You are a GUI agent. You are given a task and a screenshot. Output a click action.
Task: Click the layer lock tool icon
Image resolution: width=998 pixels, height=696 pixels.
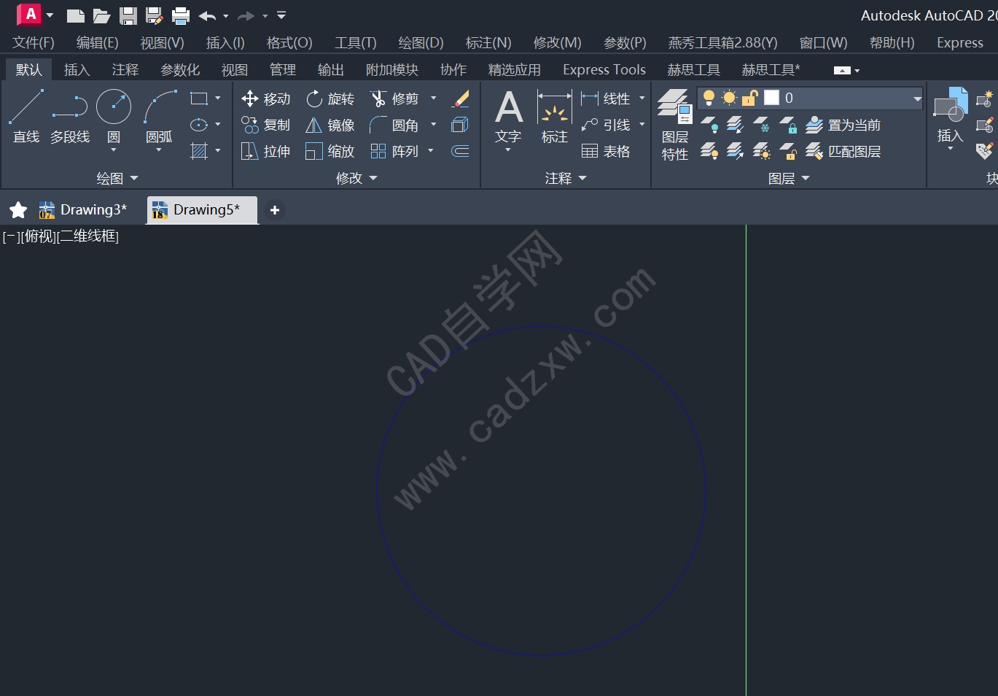click(788, 125)
